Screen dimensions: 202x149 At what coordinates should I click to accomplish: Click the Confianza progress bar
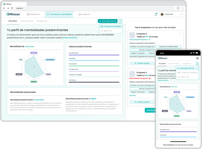(94, 82)
